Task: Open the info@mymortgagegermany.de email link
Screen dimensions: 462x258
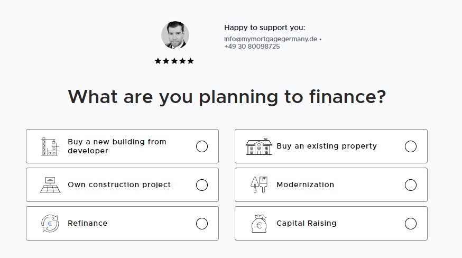Action: tap(271, 39)
